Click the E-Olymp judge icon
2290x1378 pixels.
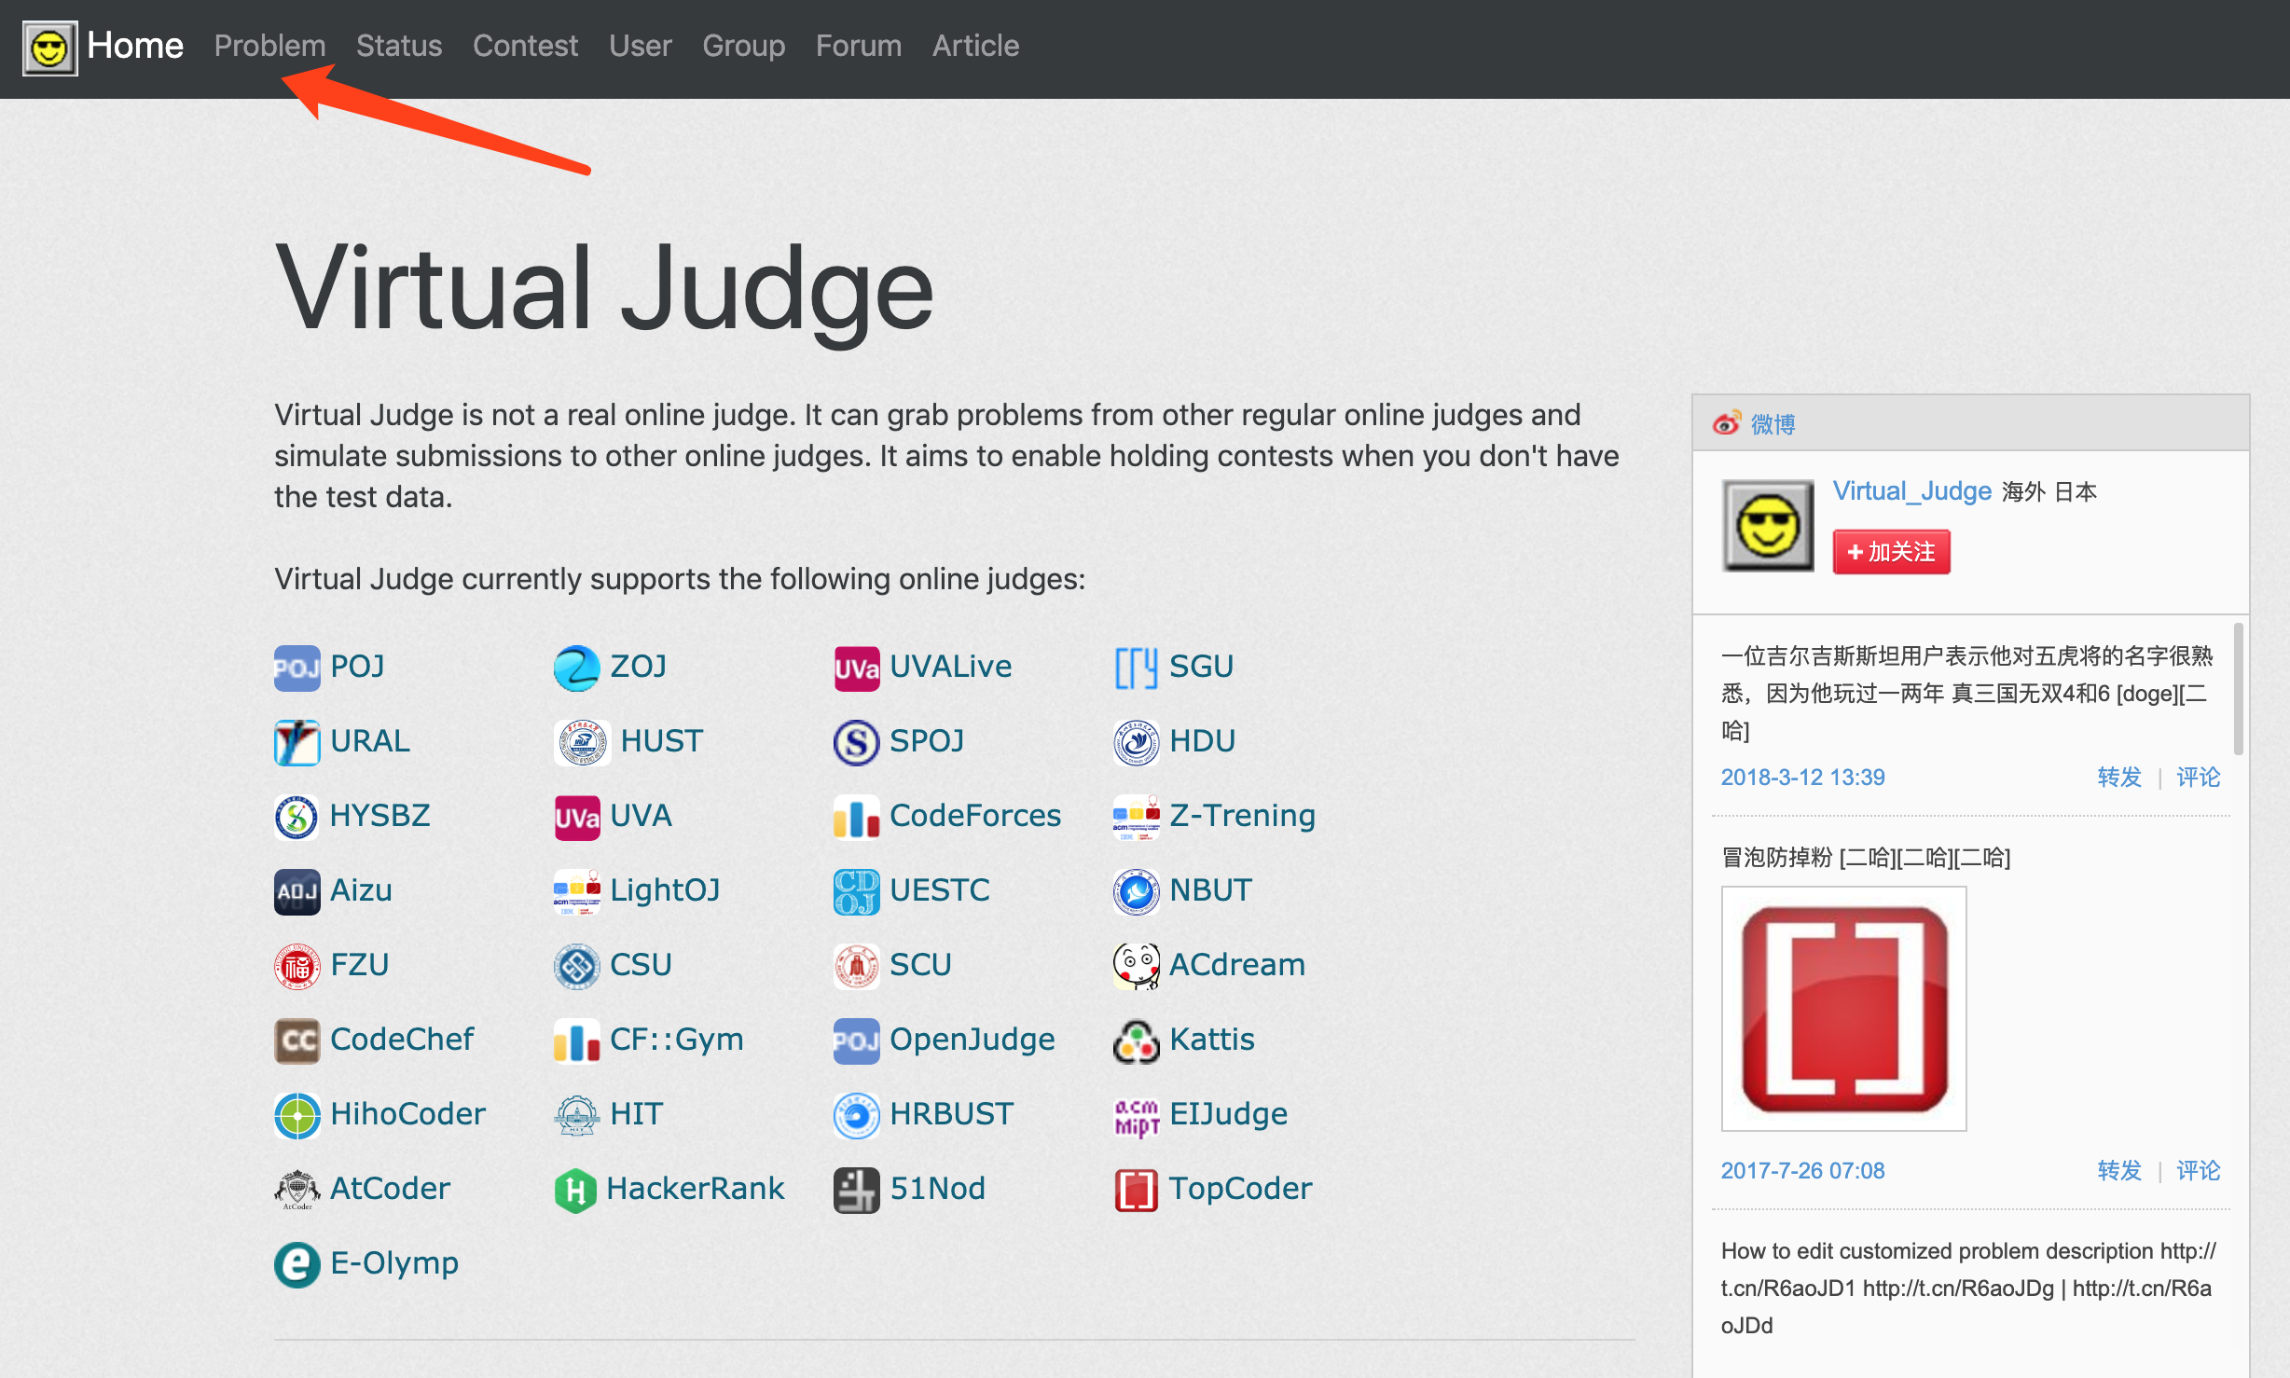pos(297,1264)
